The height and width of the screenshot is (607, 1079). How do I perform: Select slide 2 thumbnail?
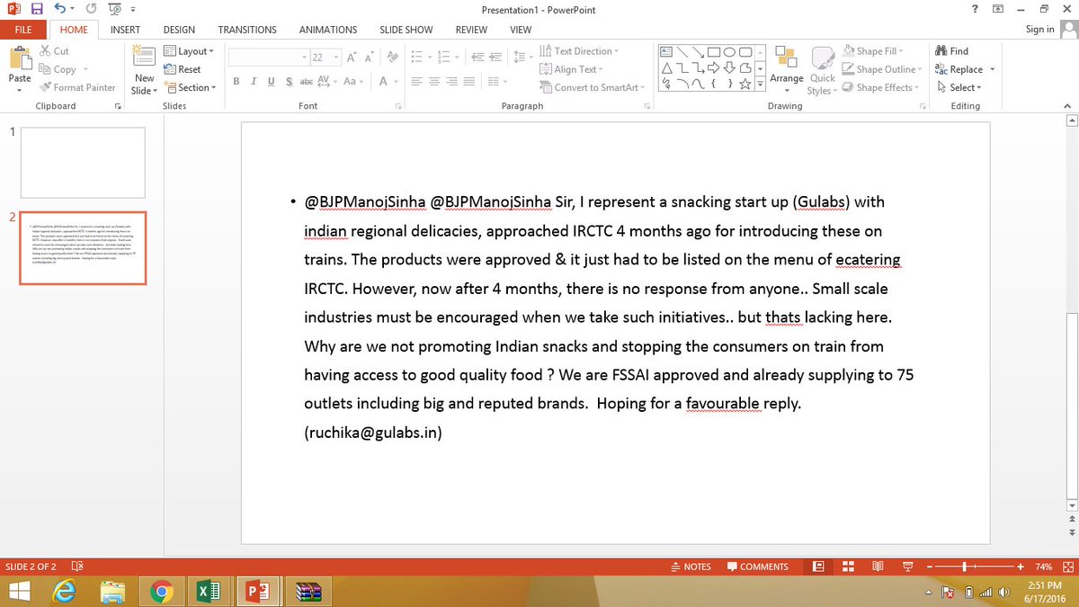82,248
